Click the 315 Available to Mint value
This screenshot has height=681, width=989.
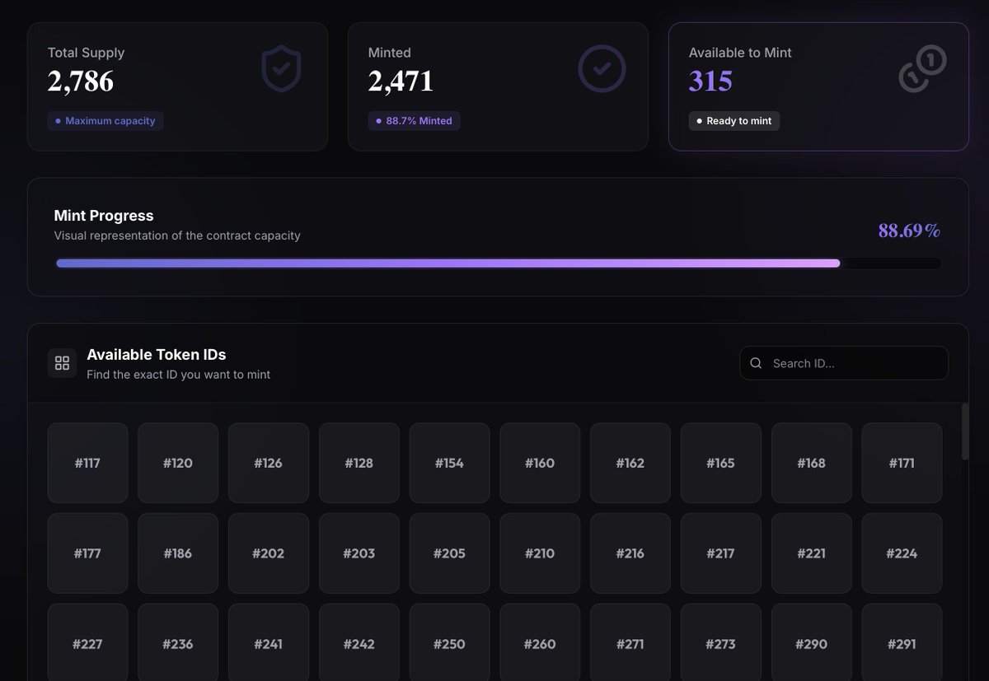click(x=710, y=81)
